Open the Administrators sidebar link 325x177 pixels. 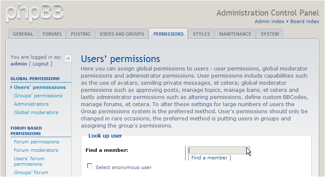(31, 104)
